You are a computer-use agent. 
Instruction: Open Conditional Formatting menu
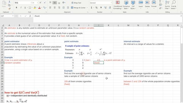coord(118,5)
